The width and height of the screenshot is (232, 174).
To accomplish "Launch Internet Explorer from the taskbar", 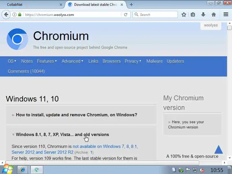I will (x=23, y=170).
